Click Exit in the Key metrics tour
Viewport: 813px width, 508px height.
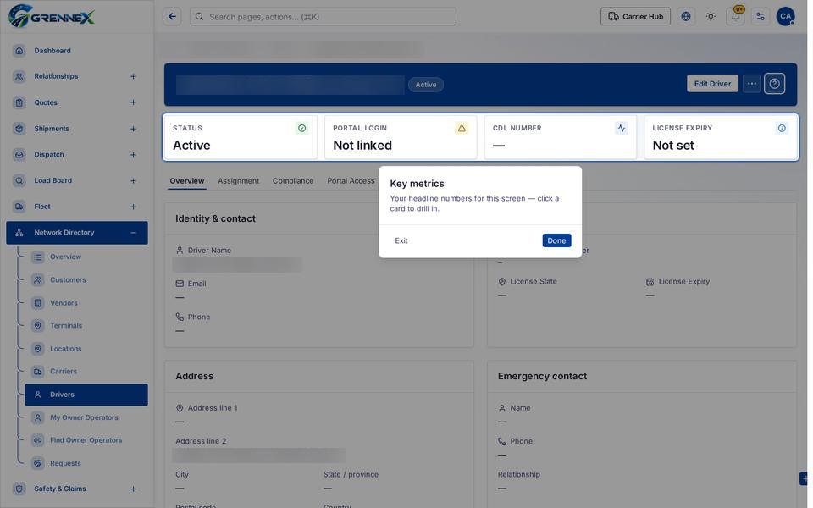[401, 240]
